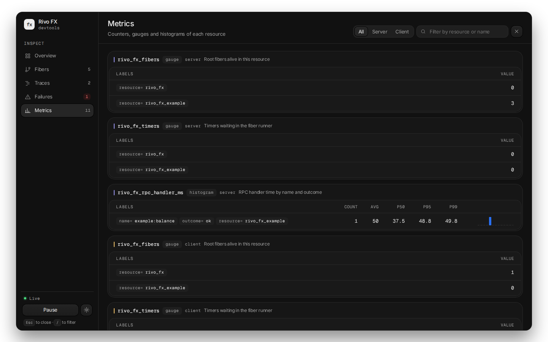The image size is (548, 342).
Task: Click the Metrics count badge 11
Action: [88, 111]
